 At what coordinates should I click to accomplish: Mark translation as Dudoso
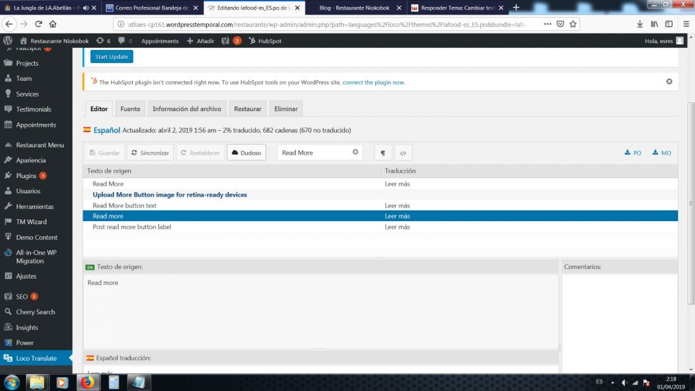tap(246, 152)
